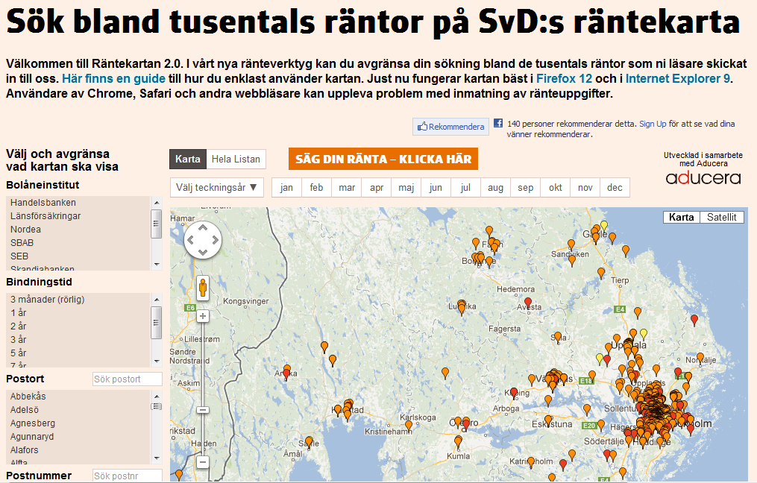This screenshot has width=757, height=483.
Task: Select the orange marker at Säffle
Action: 310,442
